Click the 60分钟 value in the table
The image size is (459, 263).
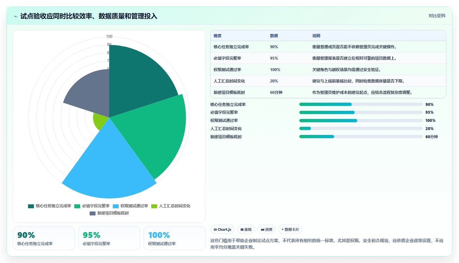(276, 93)
